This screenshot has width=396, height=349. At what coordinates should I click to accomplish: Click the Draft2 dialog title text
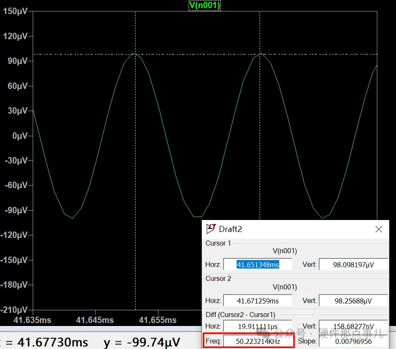point(230,229)
